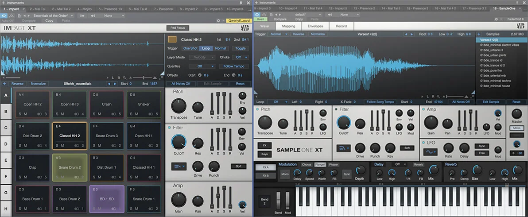Click Impact XT preset file icon
This screenshot has width=528, height=217.
click(19, 15)
